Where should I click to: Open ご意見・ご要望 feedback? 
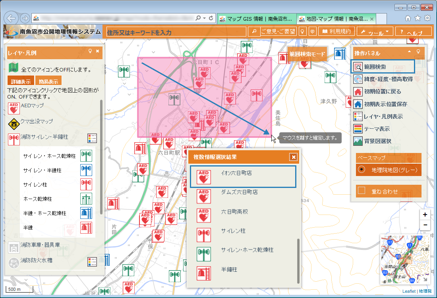pyautogui.click(x=278, y=31)
